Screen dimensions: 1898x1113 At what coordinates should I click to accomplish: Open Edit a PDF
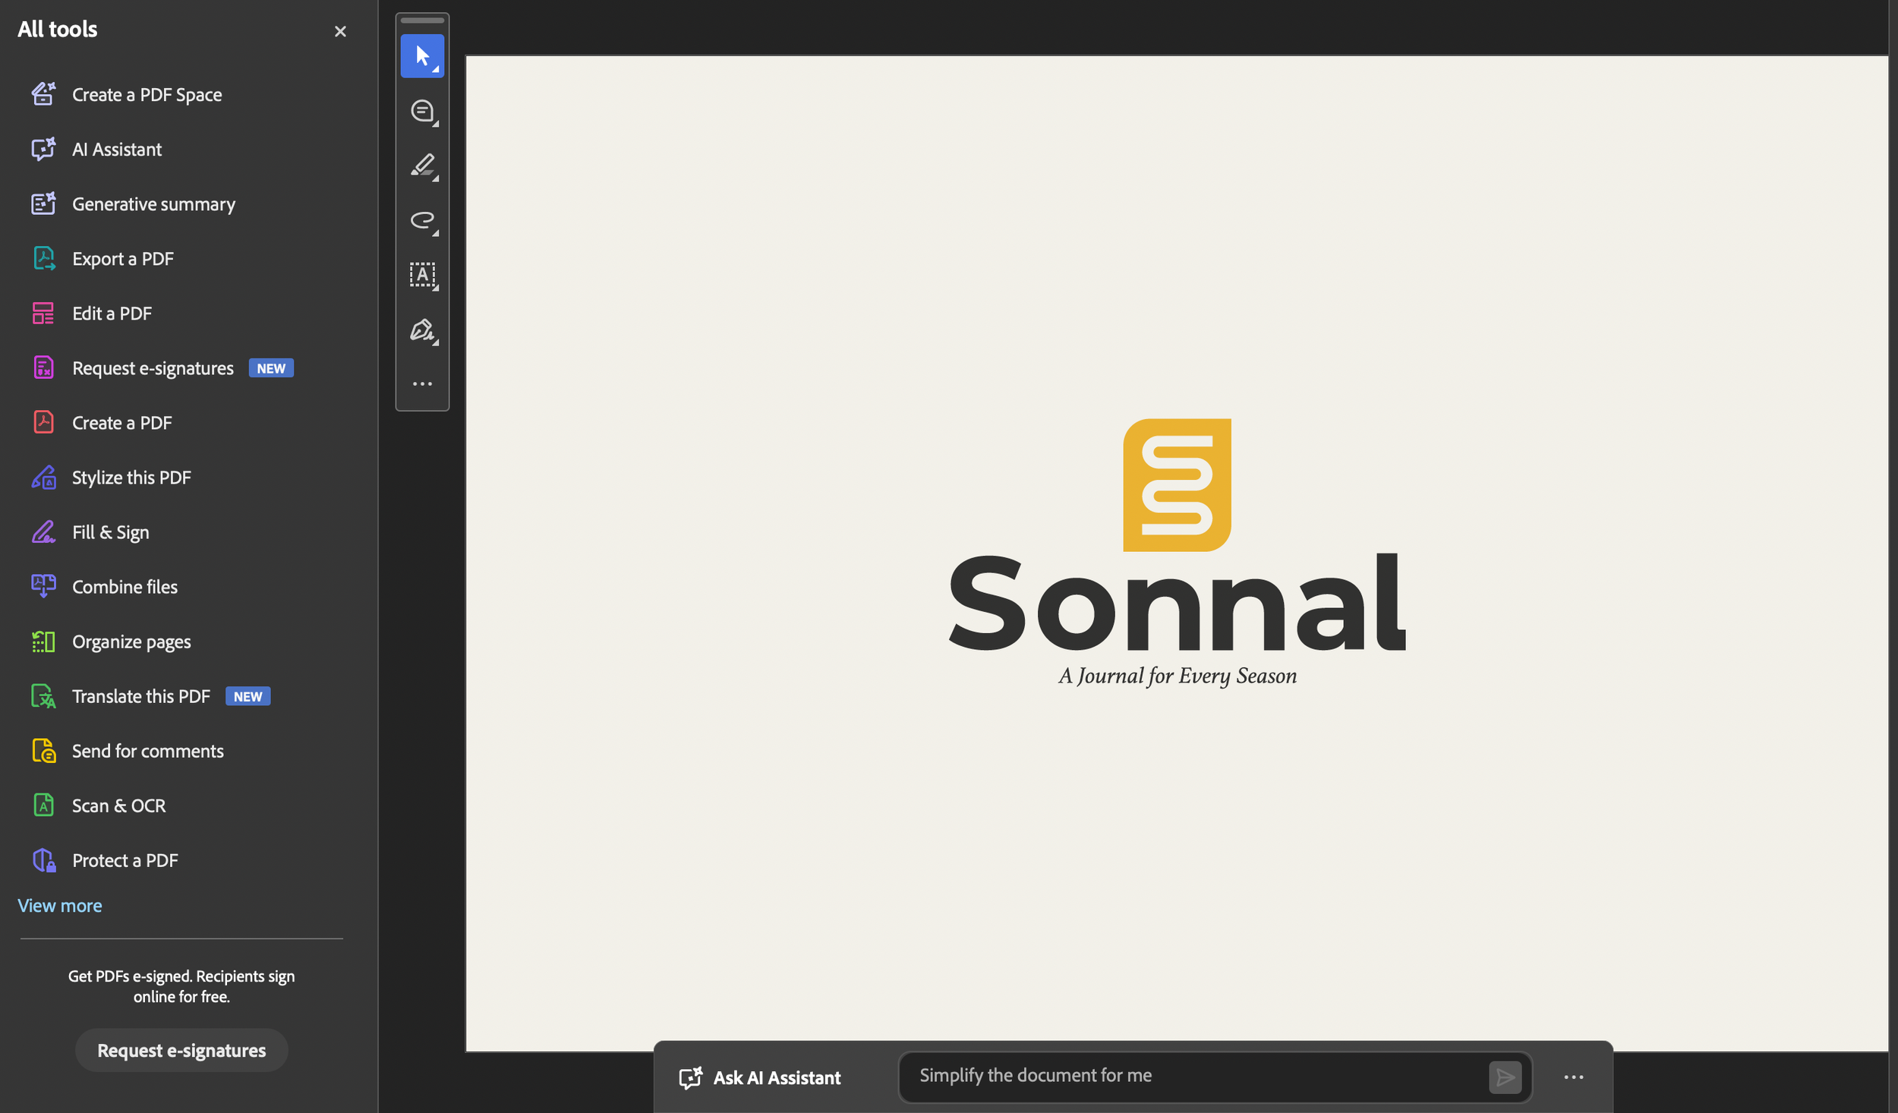coord(112,313)
